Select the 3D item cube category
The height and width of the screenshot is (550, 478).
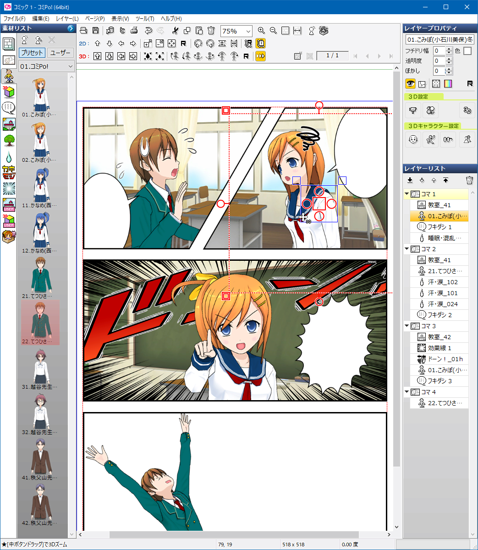(x=9, y=91)
